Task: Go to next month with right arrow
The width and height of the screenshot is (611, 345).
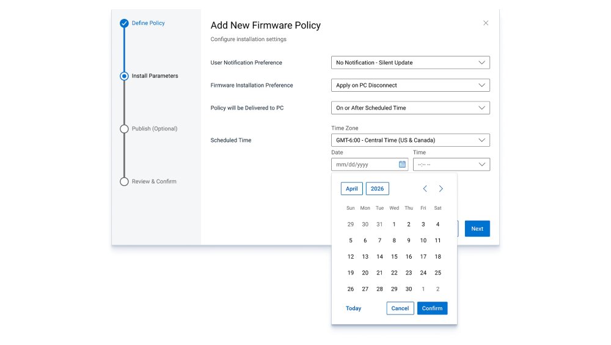Action: point(441,188)
